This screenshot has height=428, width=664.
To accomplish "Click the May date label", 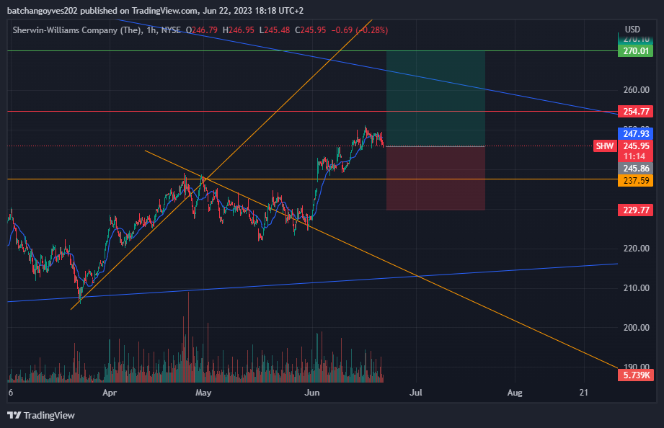I will (203, 393).
